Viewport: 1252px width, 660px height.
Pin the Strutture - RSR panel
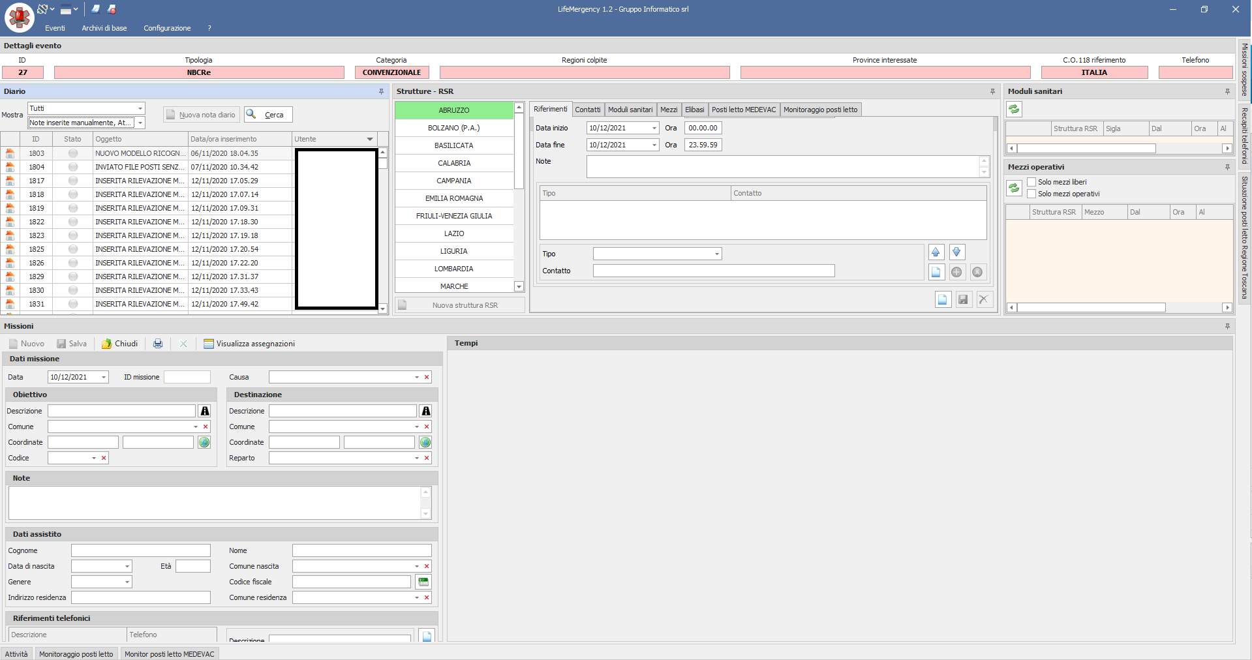tap(992, 91)
